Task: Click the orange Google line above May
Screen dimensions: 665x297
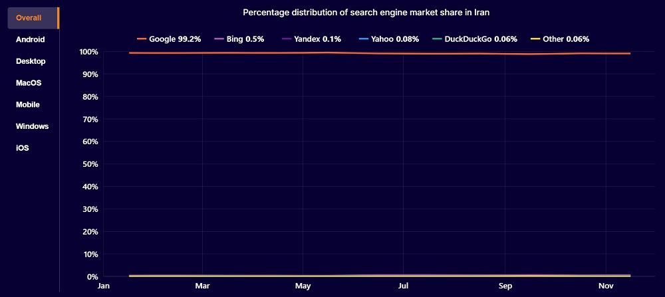Action: (x=303, y=52)
